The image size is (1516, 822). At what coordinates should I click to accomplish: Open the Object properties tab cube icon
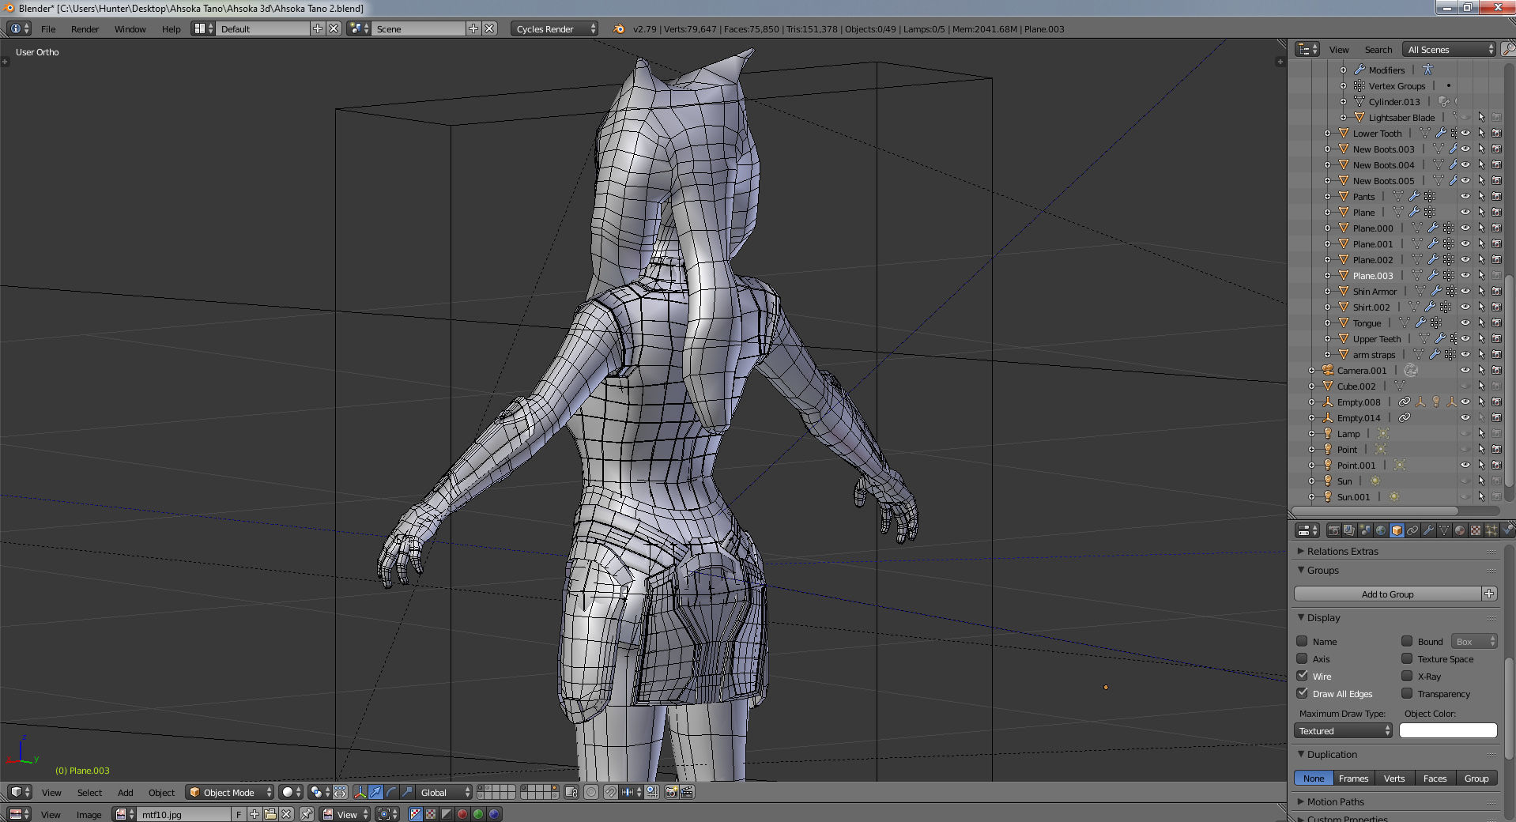pos(1397,530)
